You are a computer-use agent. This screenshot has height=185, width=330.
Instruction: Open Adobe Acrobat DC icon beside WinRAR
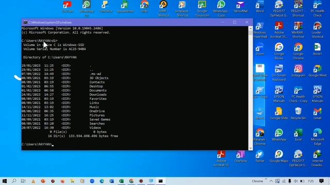[279, 30]
